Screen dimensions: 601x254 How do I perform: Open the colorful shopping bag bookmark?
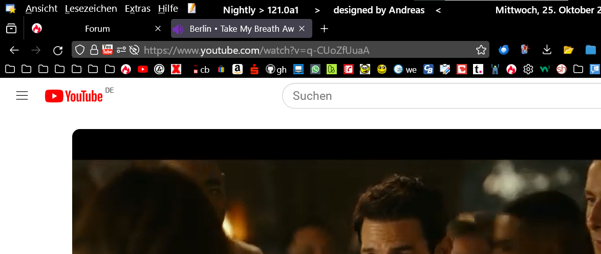(221, 69)
